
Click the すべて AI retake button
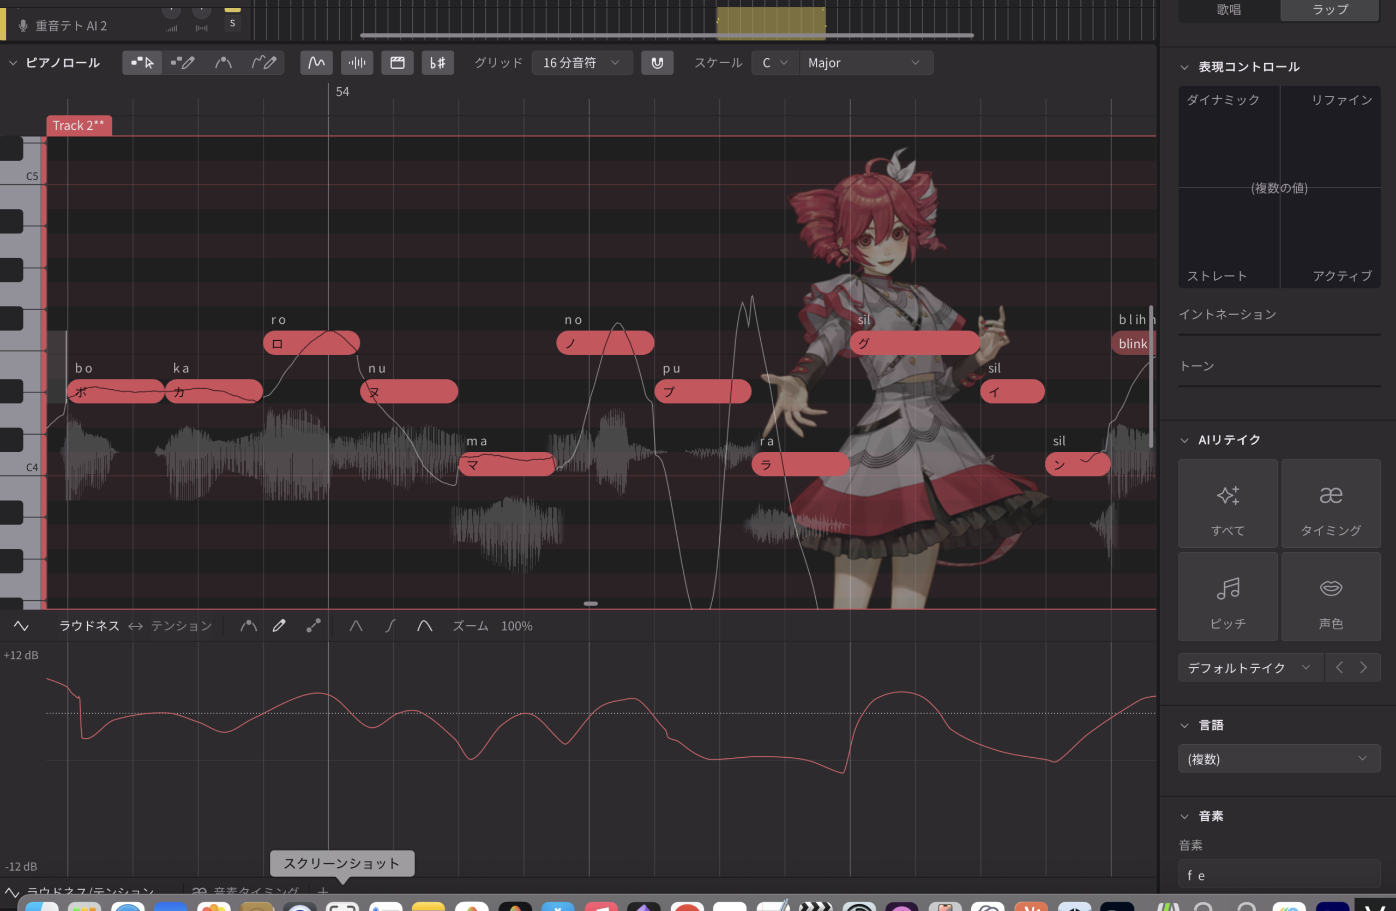tap(1227, 504)
